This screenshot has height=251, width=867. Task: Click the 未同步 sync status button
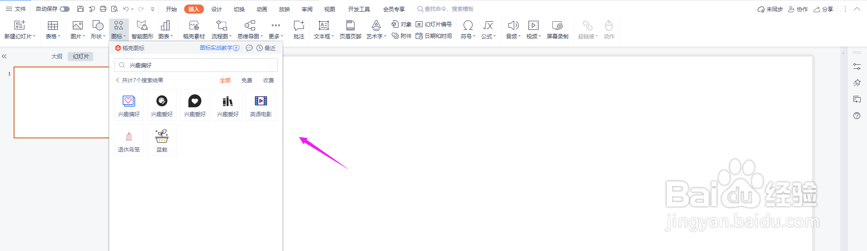tap(770, 9)
